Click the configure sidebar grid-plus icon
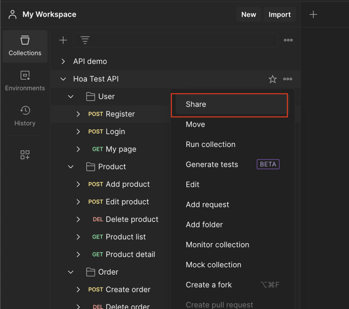 (25, 155)
